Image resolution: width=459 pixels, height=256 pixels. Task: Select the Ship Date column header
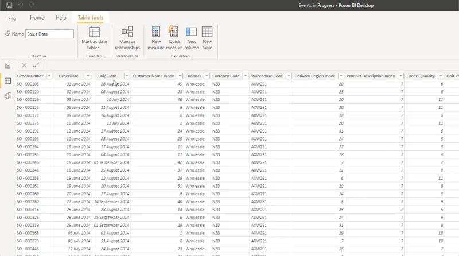point(107,76)
